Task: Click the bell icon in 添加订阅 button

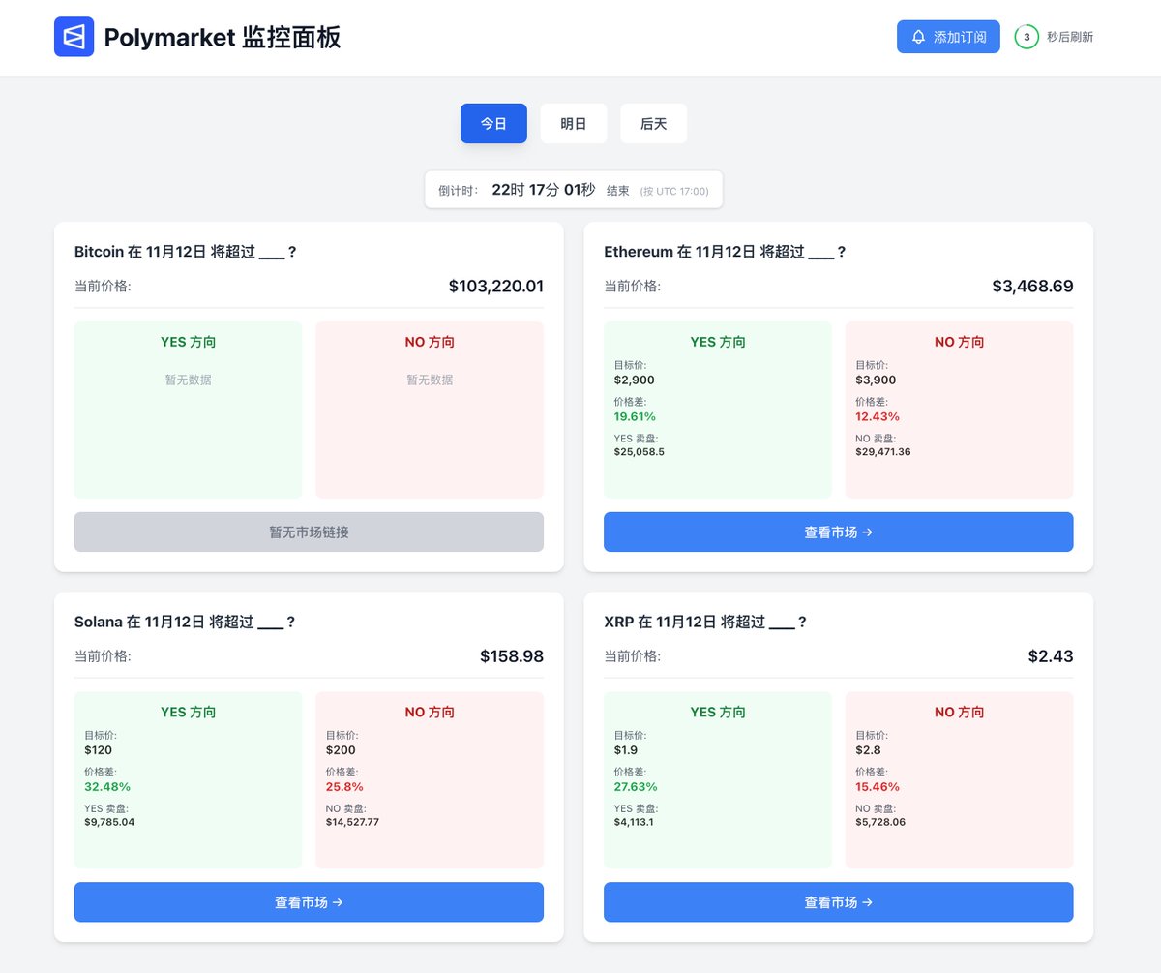Action: coord(918,37)
